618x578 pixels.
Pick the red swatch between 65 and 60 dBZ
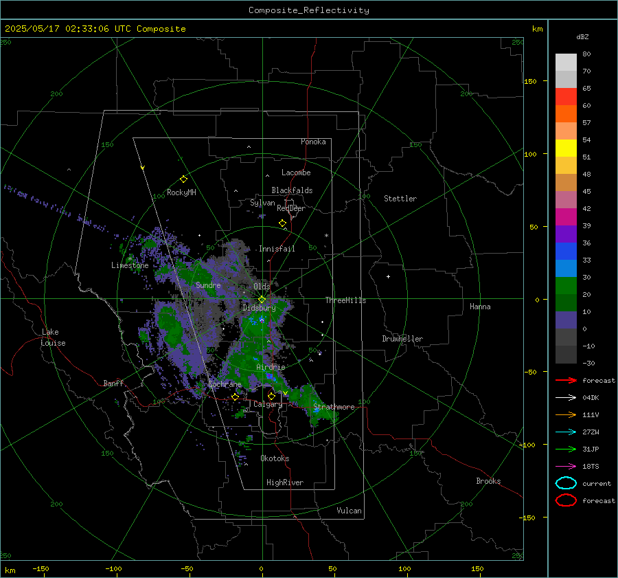(x=566, y=97)
